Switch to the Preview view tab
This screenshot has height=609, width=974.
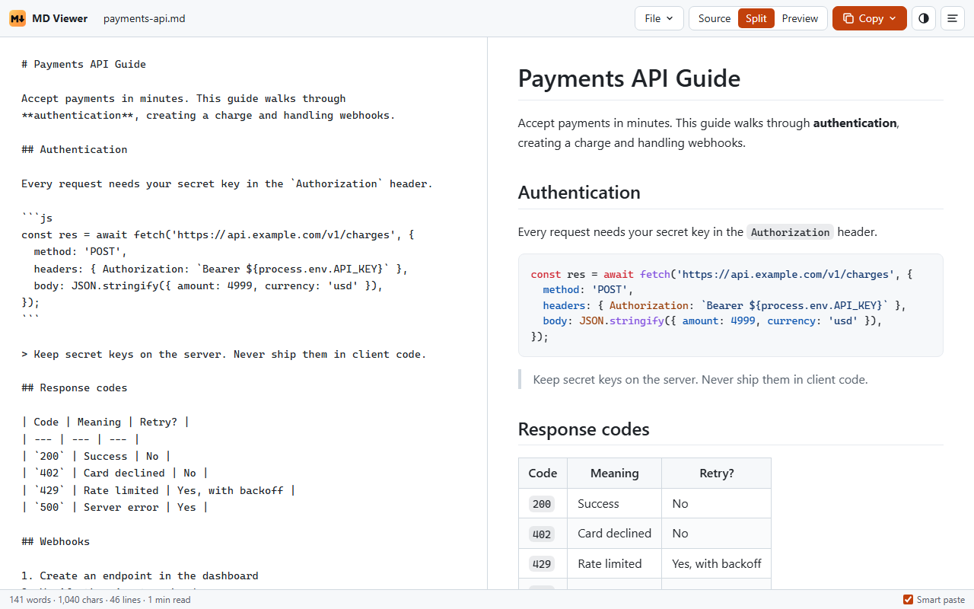coord(800,18)
